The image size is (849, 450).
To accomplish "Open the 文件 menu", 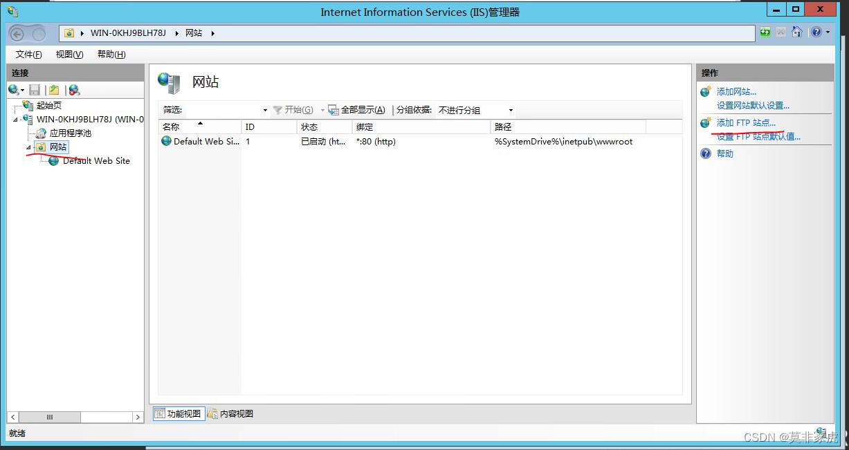I will click(x=28, y=55).
